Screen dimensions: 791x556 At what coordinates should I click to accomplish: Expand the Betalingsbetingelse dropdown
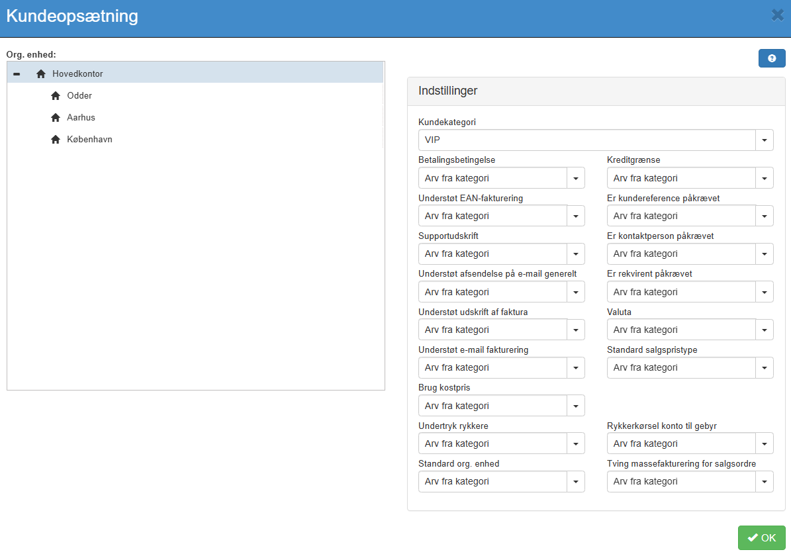(x=576, y=178)
